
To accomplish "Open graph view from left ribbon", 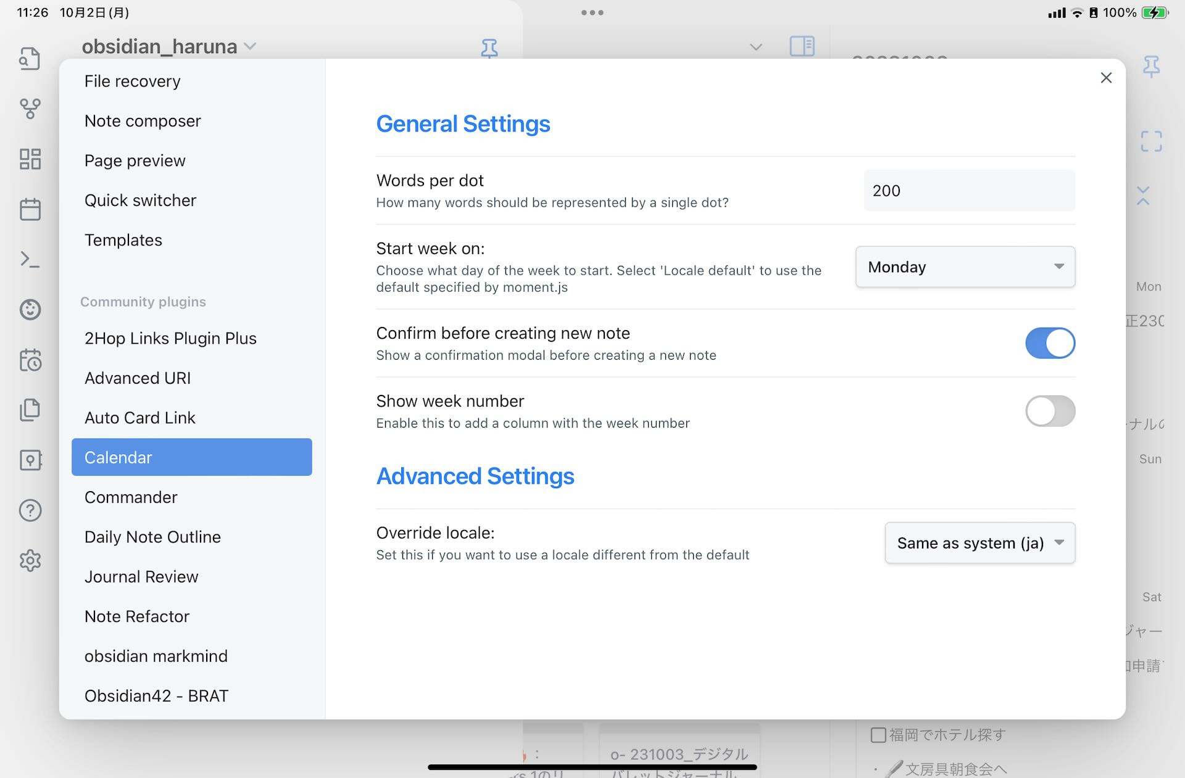I will [x=30, y=109].
